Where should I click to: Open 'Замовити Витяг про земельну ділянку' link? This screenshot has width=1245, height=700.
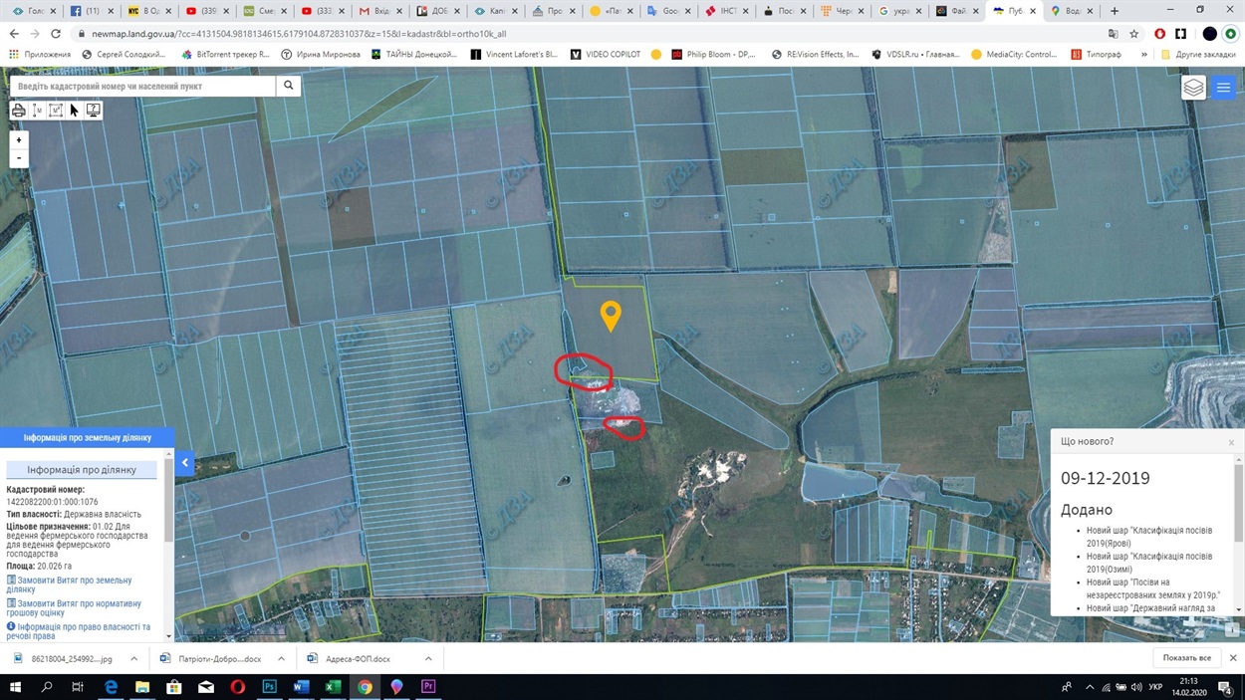tap(69, 584)
